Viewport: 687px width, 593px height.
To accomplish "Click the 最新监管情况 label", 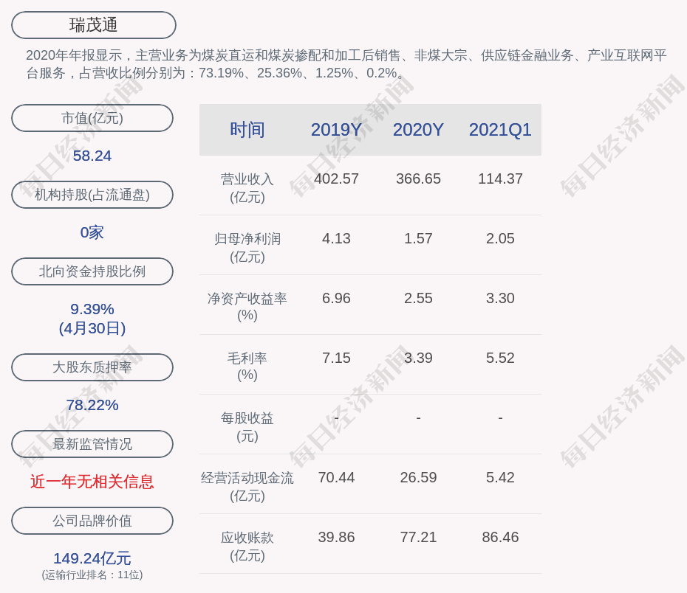I will pyautogui.click(x=92, y=444).
